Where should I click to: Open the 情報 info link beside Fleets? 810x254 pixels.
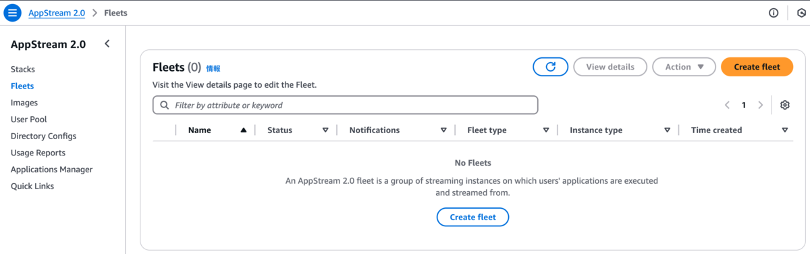click(213, 68)
